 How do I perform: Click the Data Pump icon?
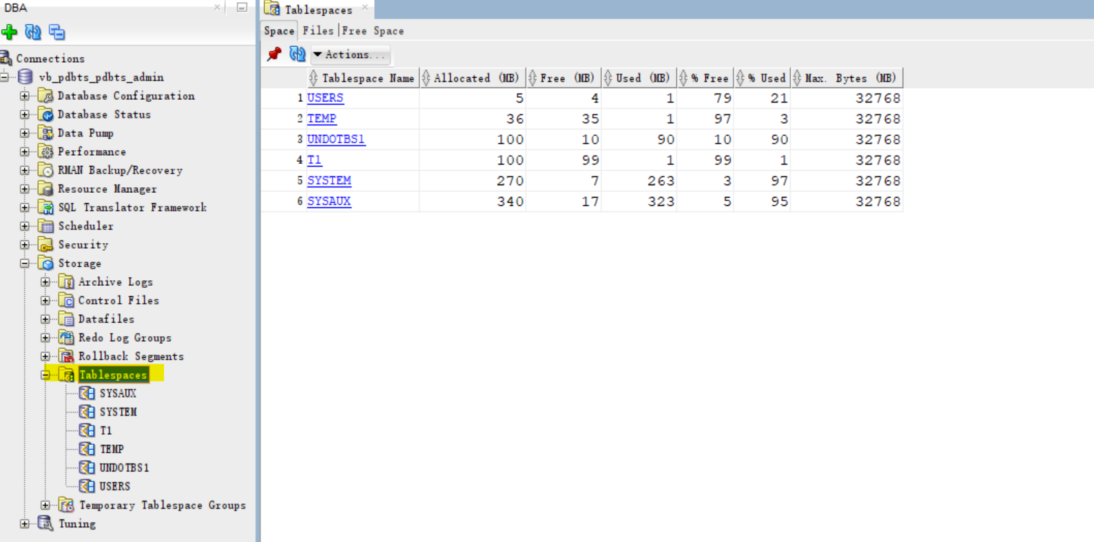tap(46, 133)
